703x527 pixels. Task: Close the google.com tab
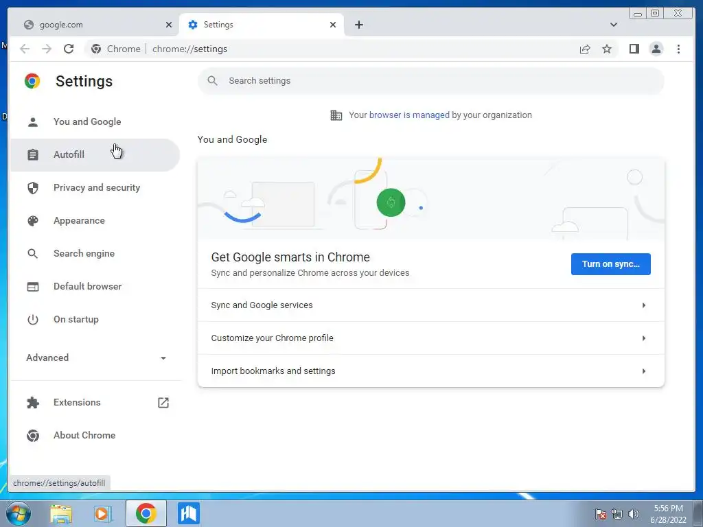click(169, 25)
